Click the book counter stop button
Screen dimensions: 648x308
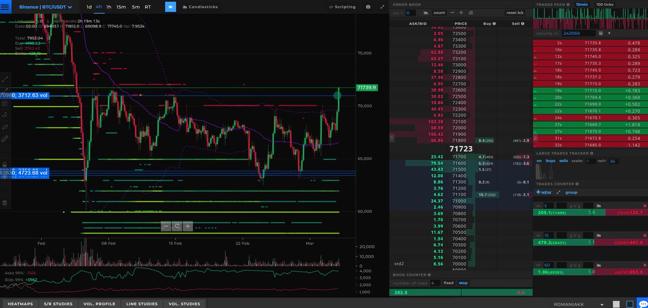[463, 283]
